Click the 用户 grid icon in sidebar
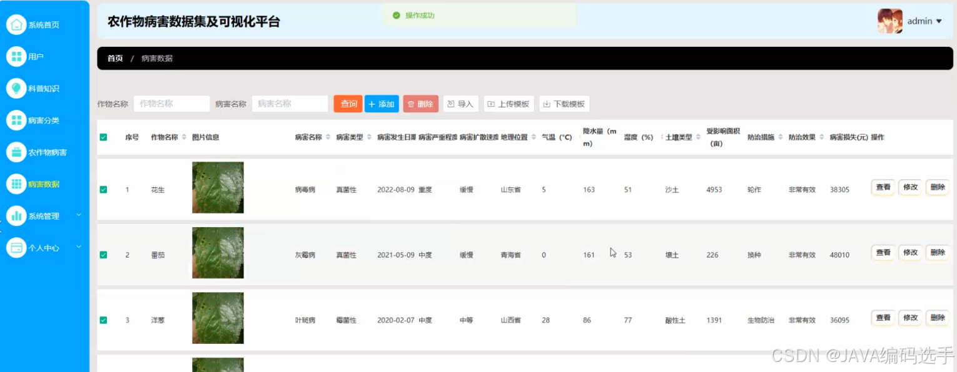This screenshot has width=957, height=372. 16,56
